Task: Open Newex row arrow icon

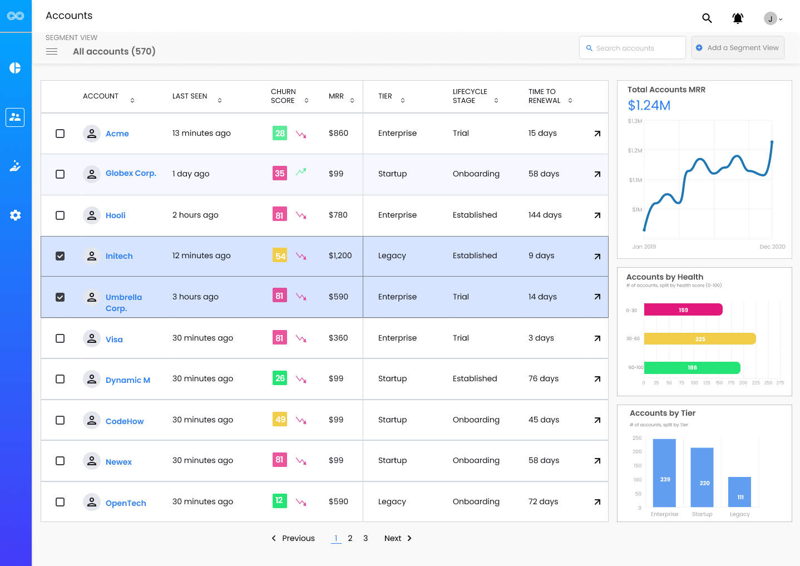Action: tap(597, 461)
